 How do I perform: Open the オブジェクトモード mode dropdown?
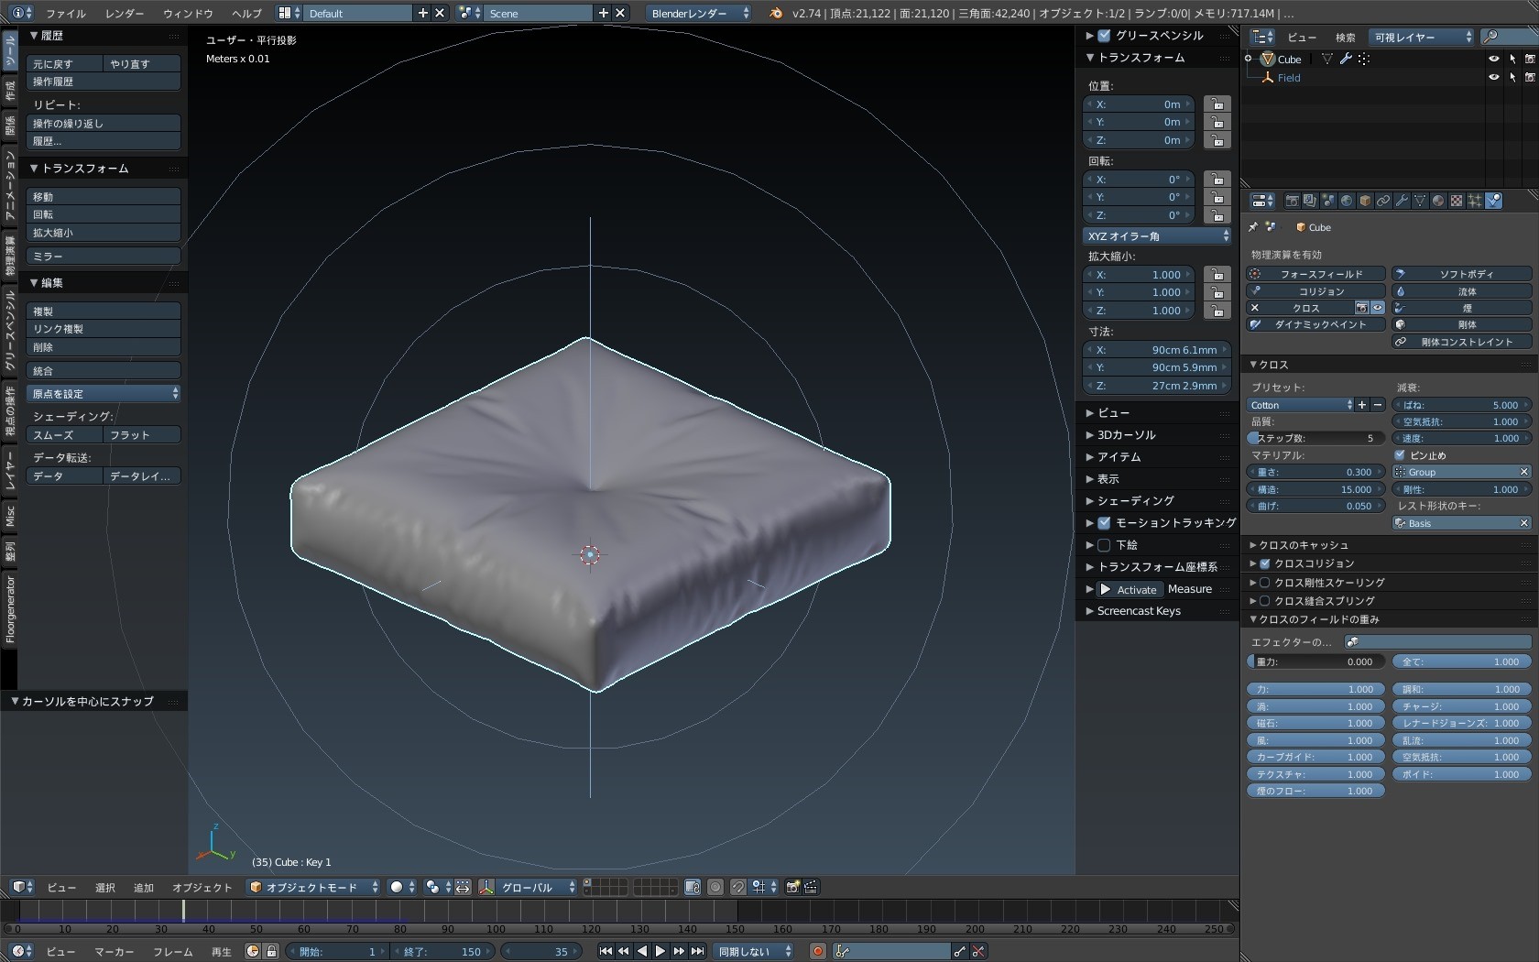click(314, 887)
